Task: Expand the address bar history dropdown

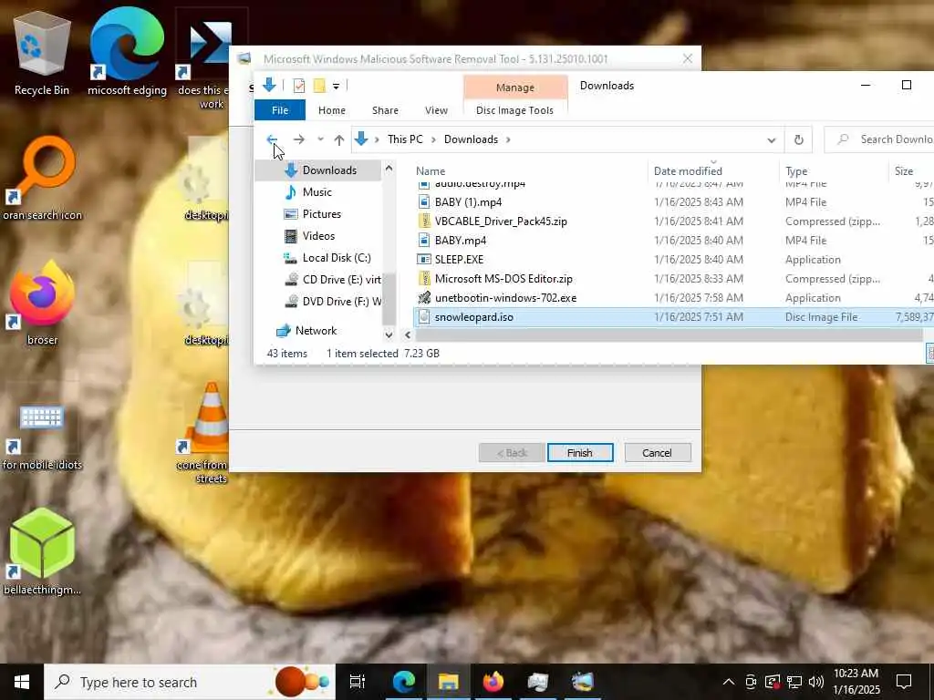Action: coord(772,139)
